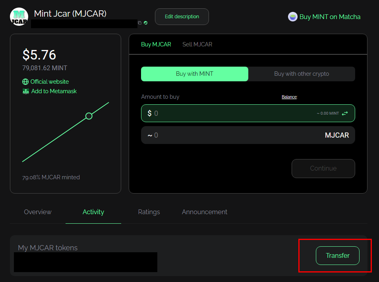The image size is (379, 282).
Task: Swap currency with the arrows icon
Action: pos(345,113)
